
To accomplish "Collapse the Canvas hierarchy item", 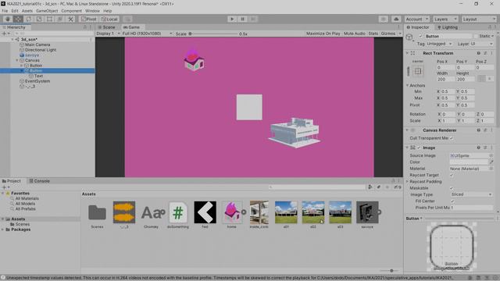I will click(x=17, y=60).
